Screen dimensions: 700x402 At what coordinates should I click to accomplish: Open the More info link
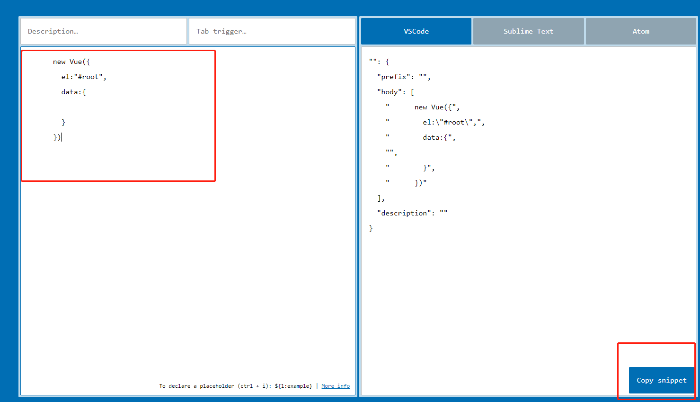click(336, 386)
